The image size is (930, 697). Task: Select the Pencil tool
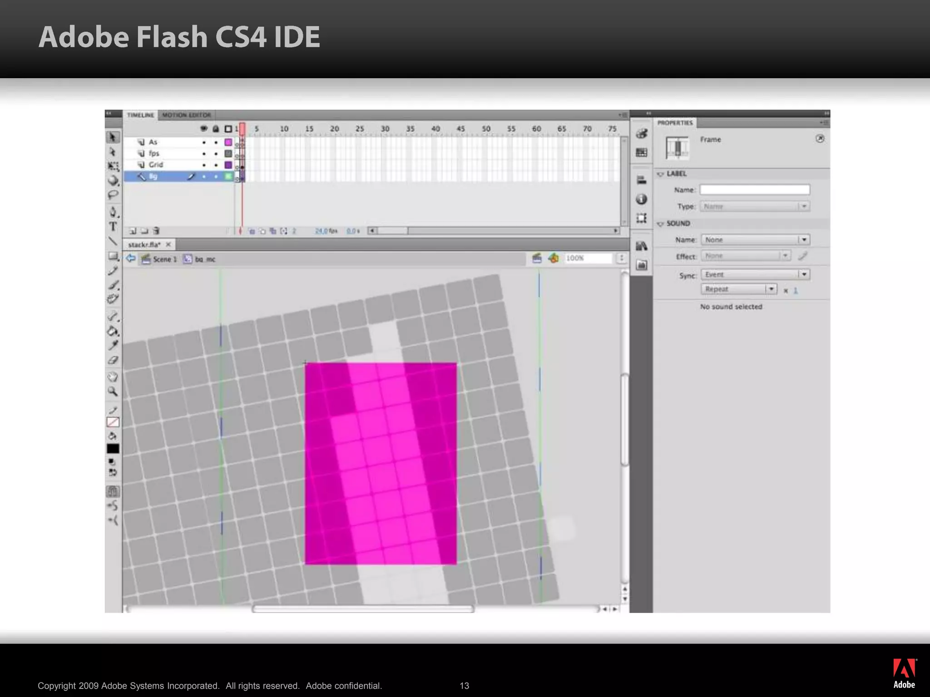[x=113, y=271]
